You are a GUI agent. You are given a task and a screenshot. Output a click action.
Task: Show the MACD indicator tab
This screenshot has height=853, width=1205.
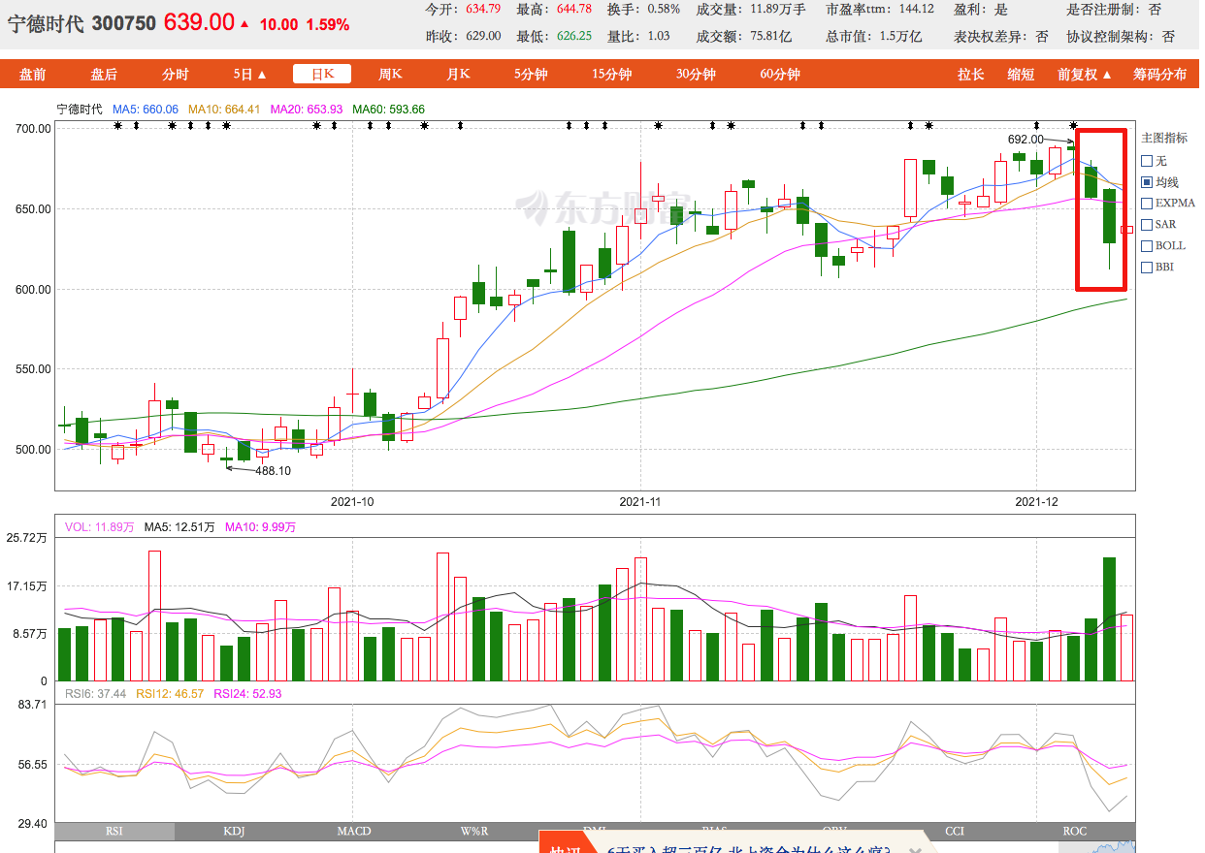[354, 831]
